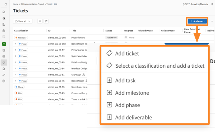Open the Ticket icon in left sidebar
This screenshot has width=215, height=135.
[x=4, y=63]
